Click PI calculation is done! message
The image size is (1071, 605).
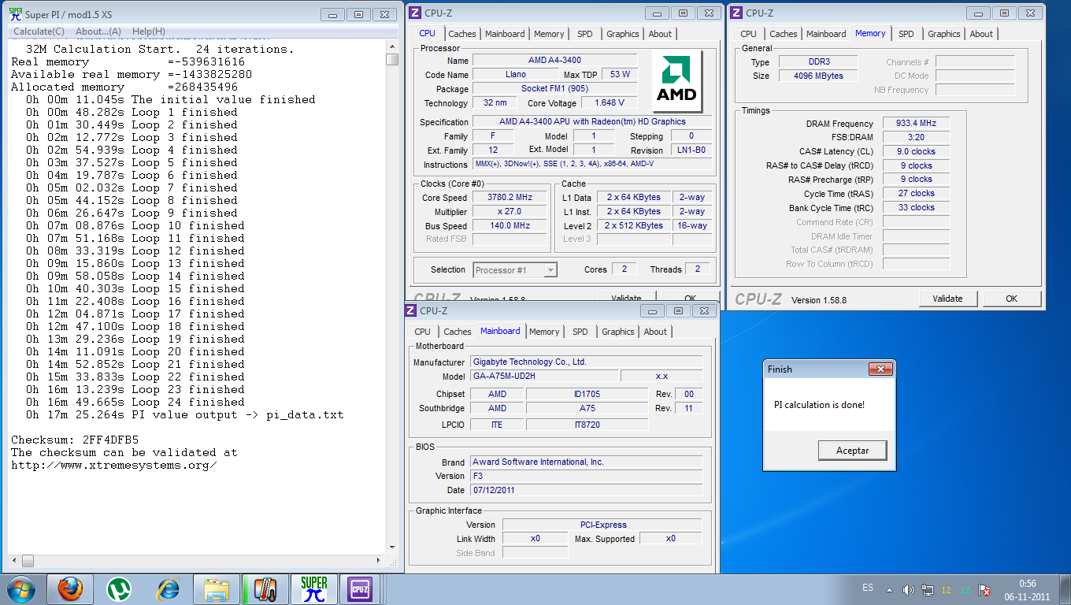819,405
